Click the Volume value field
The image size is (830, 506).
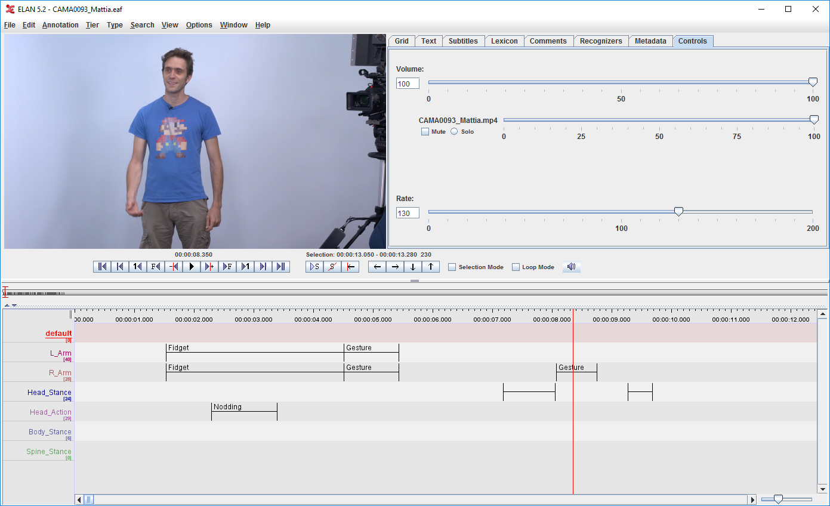tap(408, 84)
